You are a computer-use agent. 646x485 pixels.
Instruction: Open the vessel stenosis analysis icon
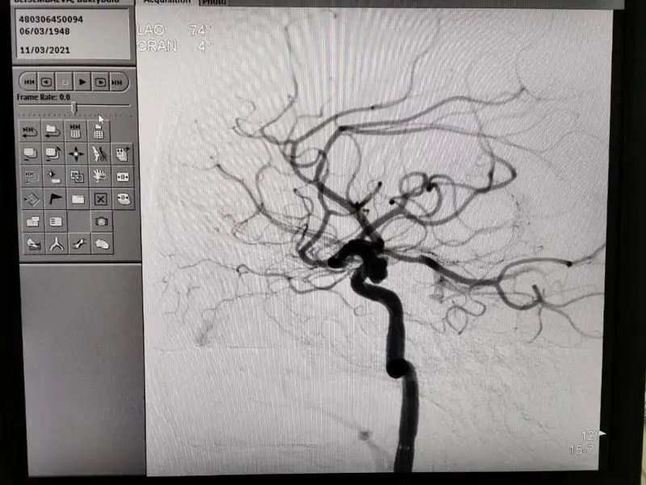79,244
